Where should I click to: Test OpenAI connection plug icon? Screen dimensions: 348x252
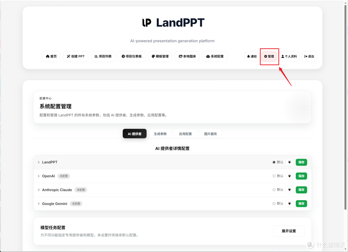click(x=289, y=176)
